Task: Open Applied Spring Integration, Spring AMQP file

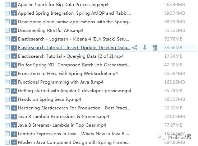Action: (x=74, y=13)
